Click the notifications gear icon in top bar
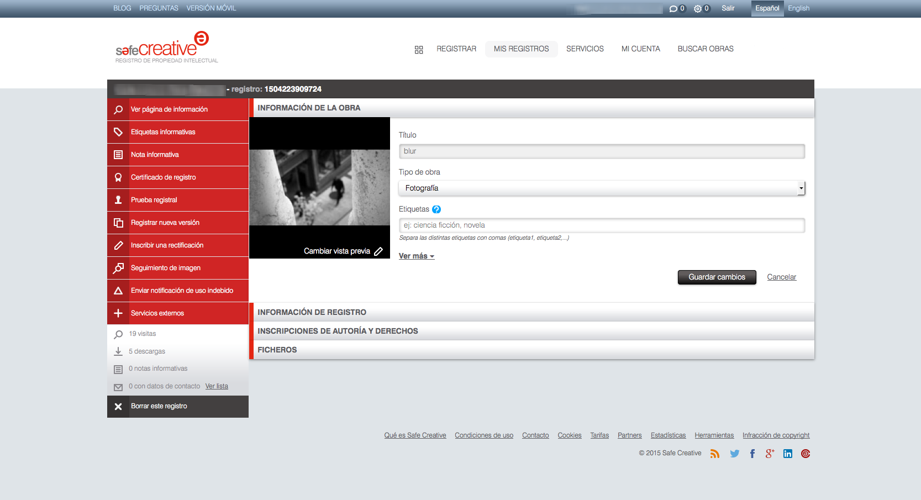Image resolution: width=921 pixels, height=500 pixels. [x=698, y=9]
